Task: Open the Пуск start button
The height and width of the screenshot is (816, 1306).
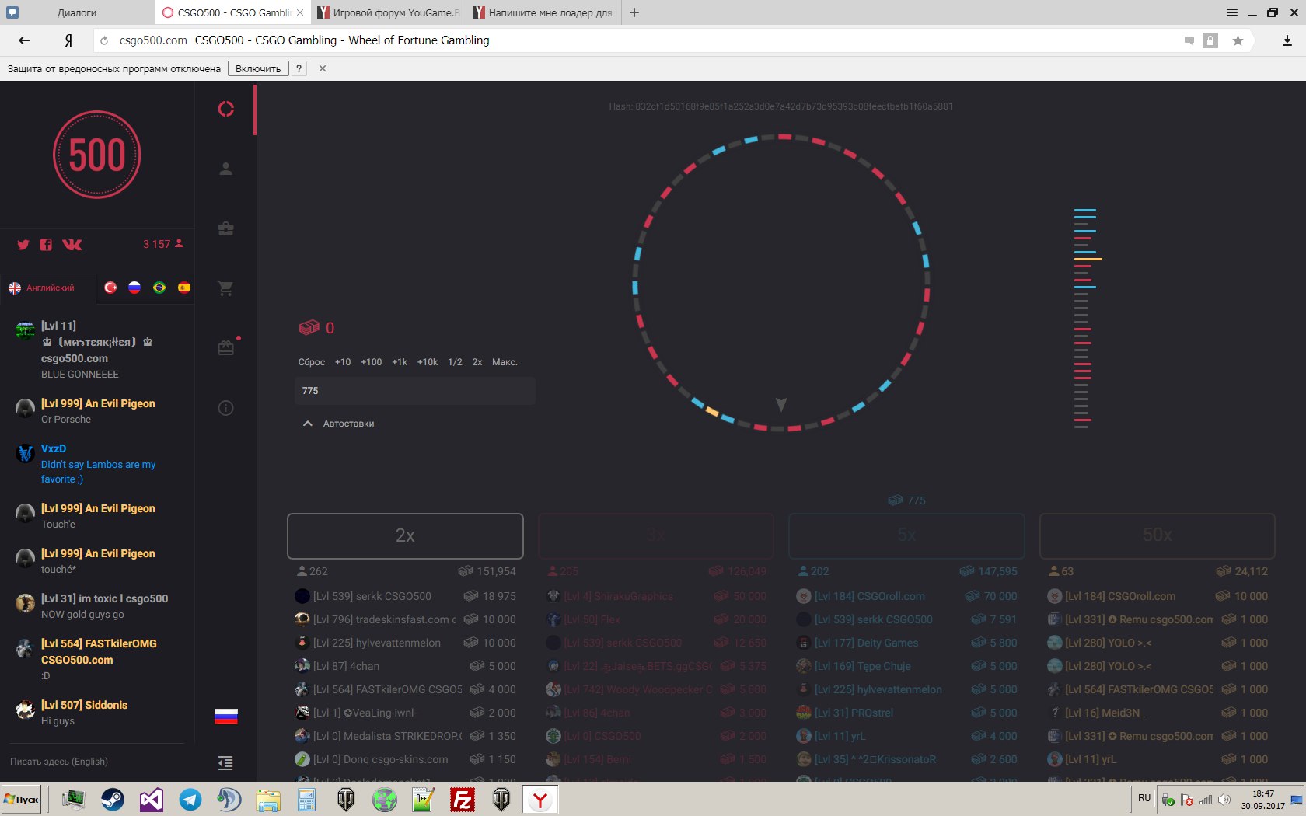Action: (x=22, y=799)
